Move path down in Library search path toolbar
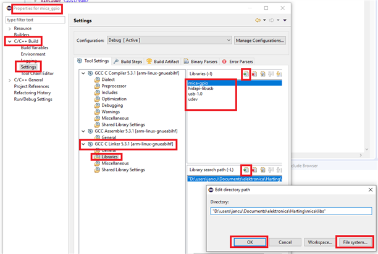 [279, 170]
